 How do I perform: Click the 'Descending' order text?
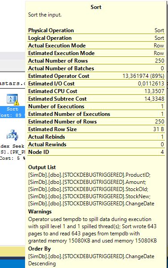click(x=42, y=264)
